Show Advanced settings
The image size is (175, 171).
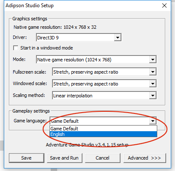click(145, 158)
